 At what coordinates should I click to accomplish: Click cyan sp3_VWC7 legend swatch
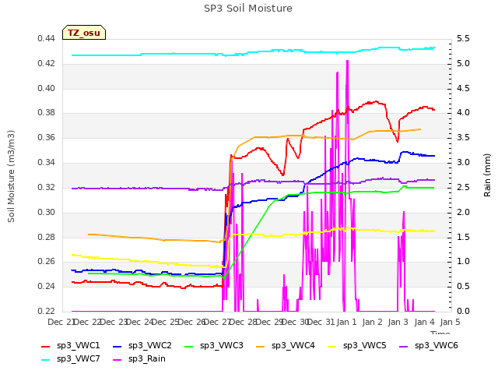click(x=46, y=360)
